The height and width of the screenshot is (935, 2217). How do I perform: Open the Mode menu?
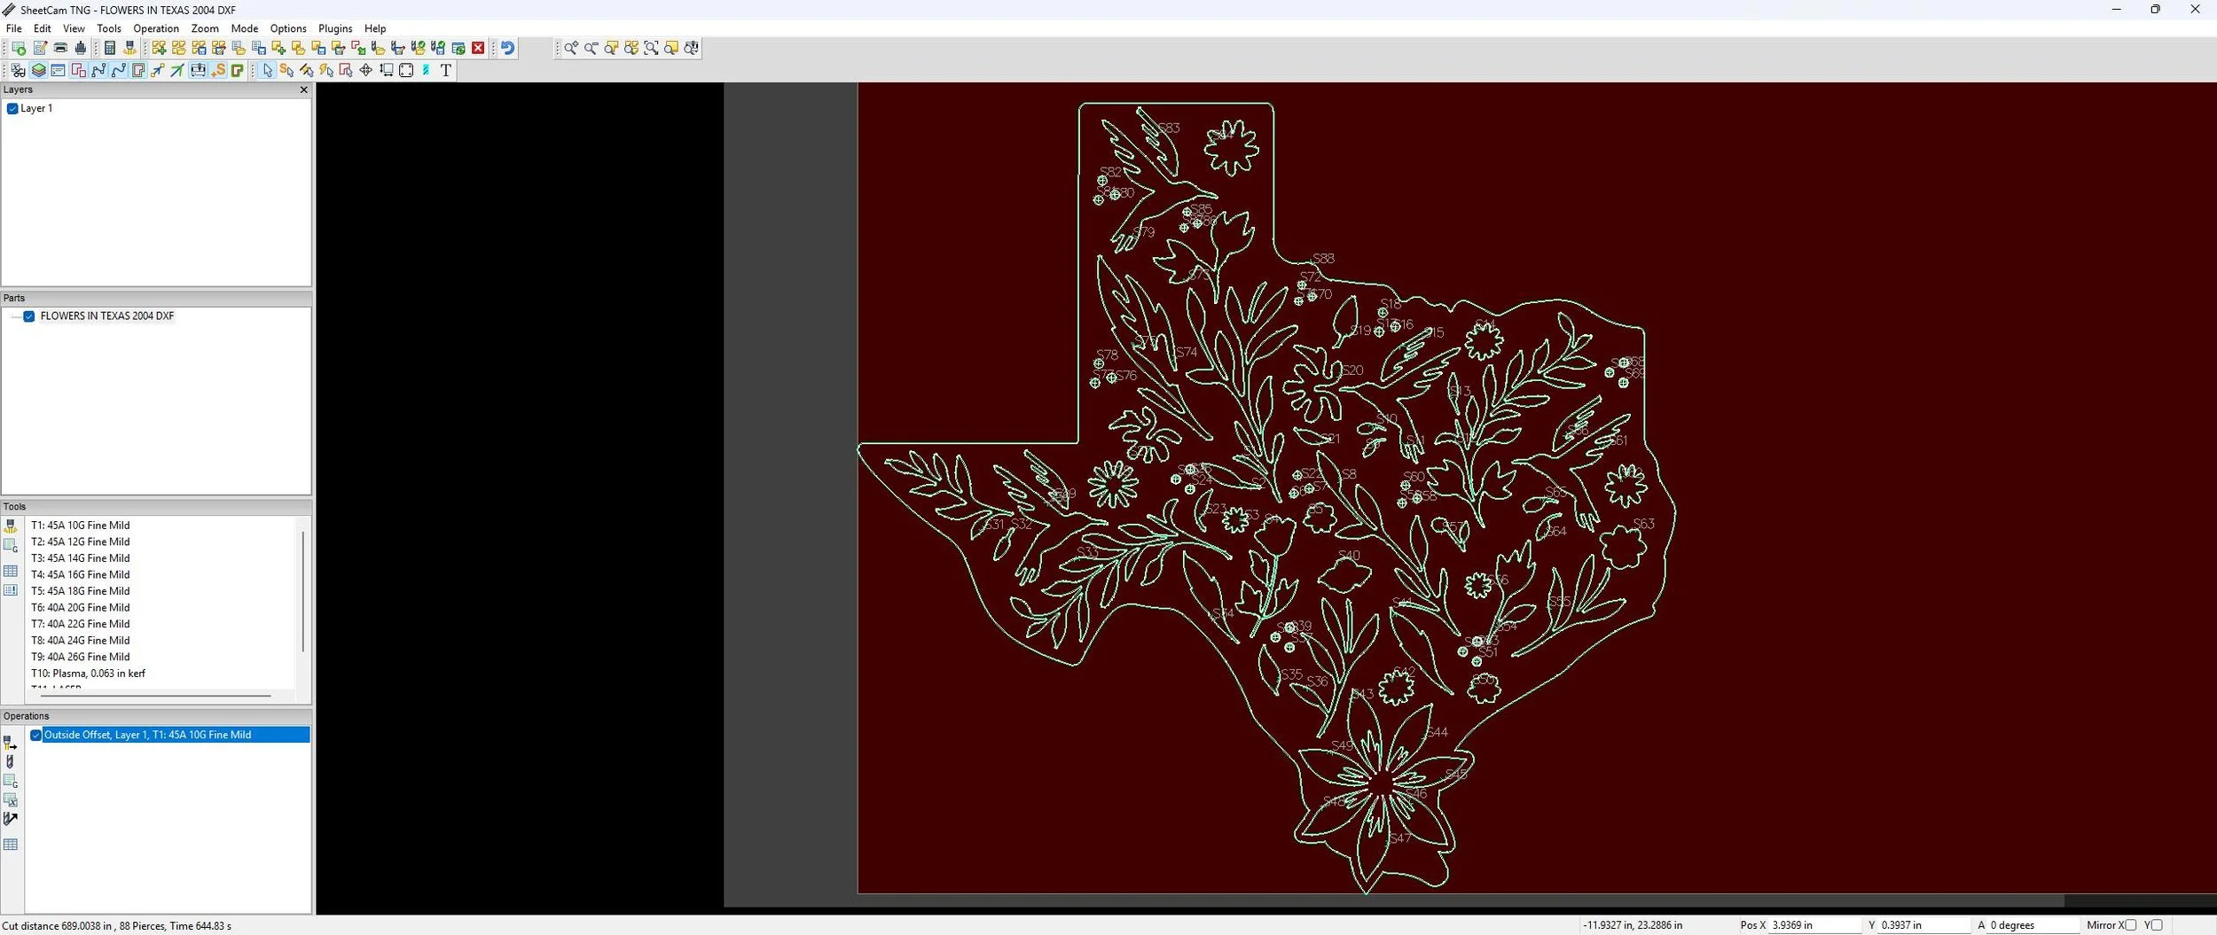pyautogui.click(x=245, y=28)
